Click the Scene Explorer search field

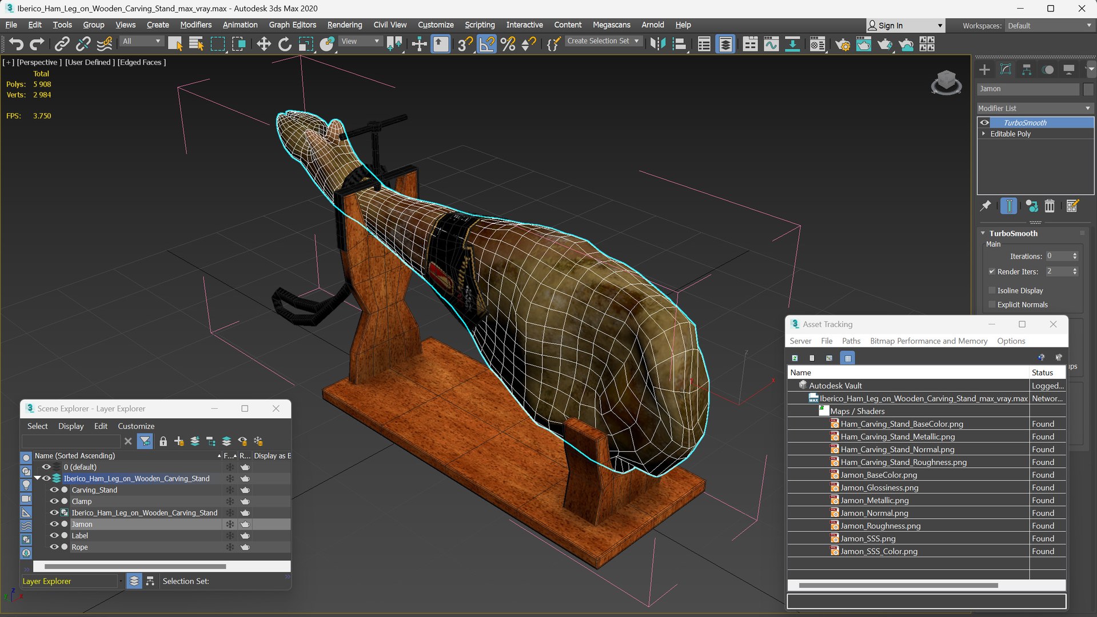click(71, 441)
